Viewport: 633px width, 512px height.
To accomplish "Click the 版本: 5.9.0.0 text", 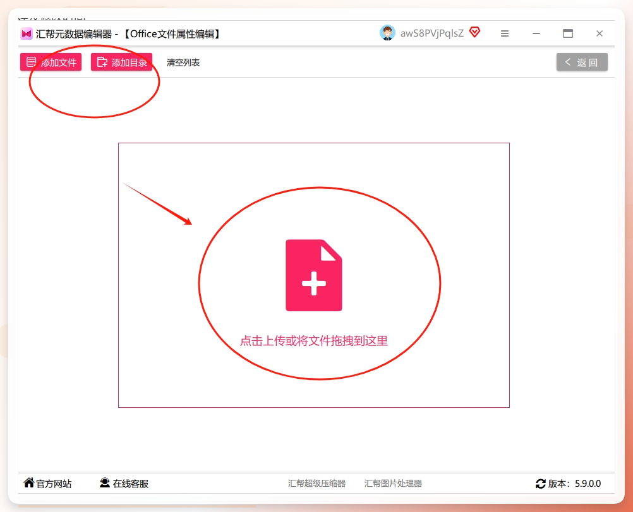I will pyautogui.click(x=574, y=484).
